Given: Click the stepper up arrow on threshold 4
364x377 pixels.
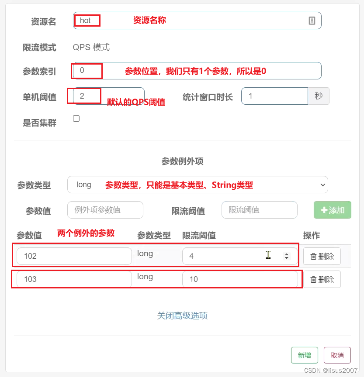Looking at the screenshot, I should (x=287, y=254).
